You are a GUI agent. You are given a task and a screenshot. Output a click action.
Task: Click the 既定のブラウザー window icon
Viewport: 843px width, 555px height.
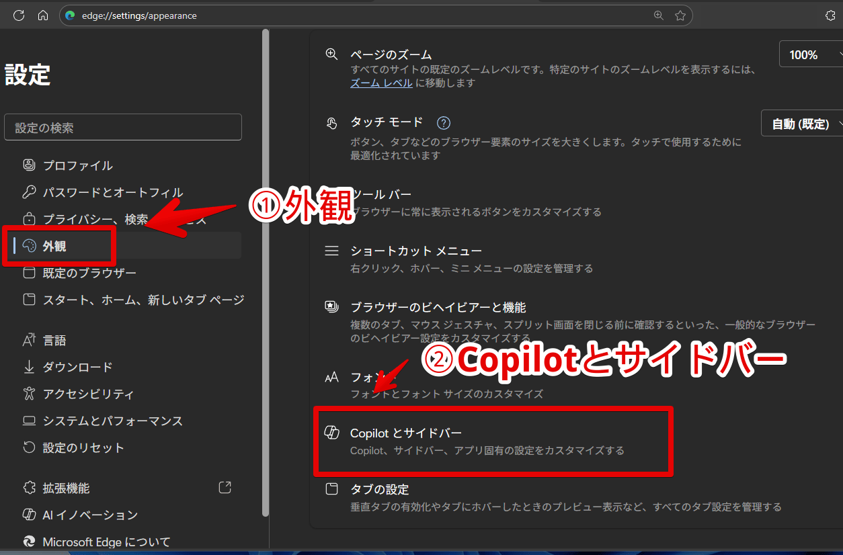[x=29, y=273]
